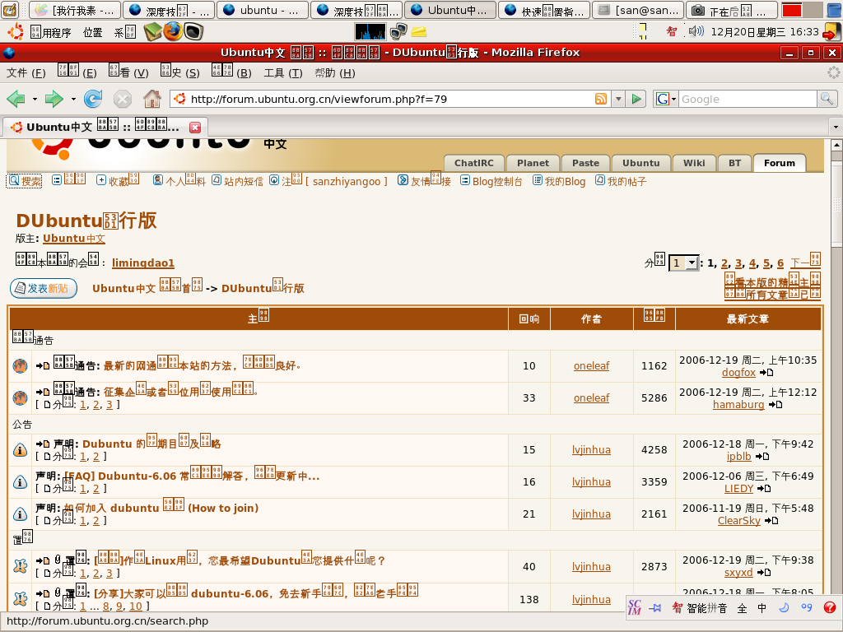Open the Google search engine dropdown

point(665,99)
